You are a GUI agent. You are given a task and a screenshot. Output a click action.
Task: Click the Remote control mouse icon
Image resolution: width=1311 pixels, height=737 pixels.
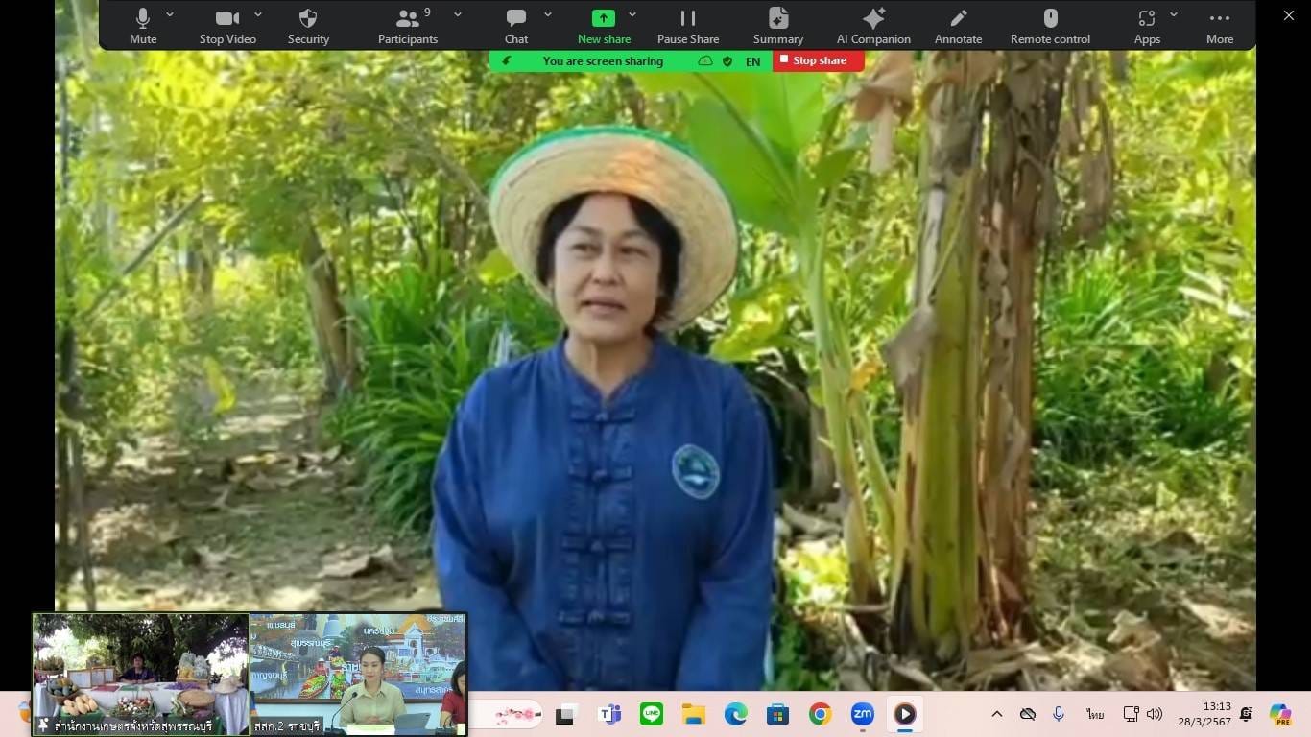click(x=1050, y=26)
